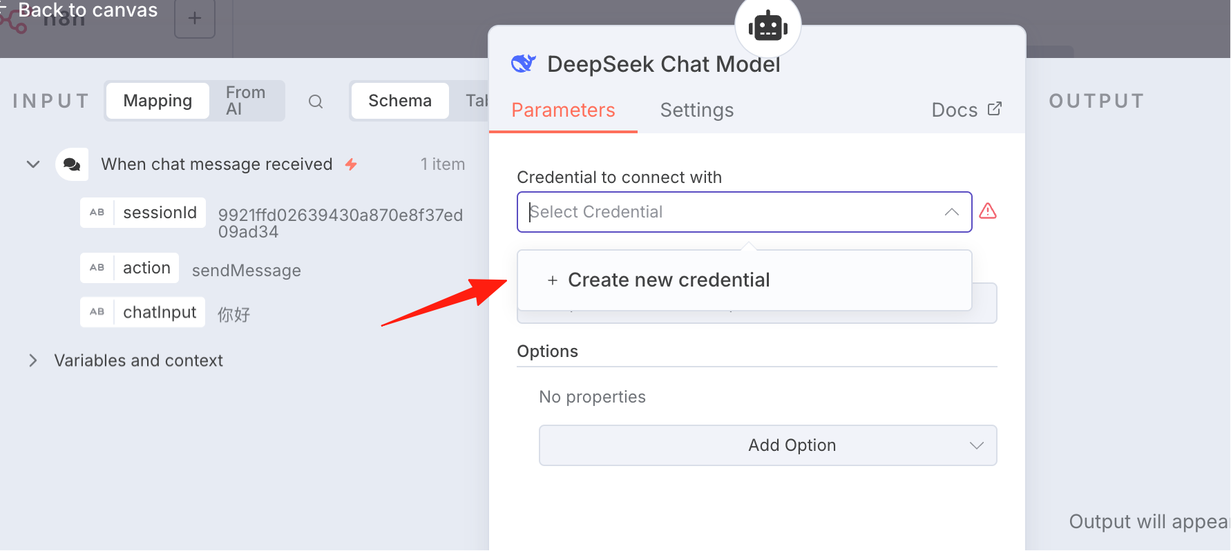Open the Settings tab

pos(696,110)
